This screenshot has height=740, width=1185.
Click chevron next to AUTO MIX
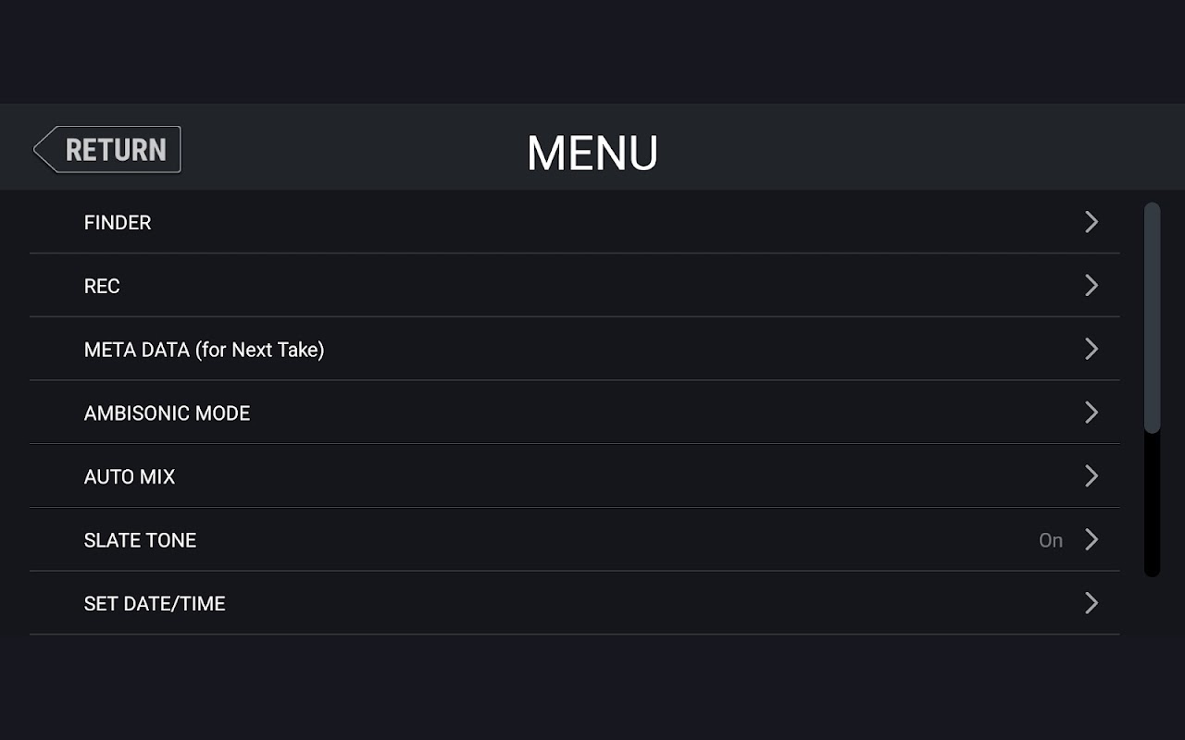tap(1091, 476)
